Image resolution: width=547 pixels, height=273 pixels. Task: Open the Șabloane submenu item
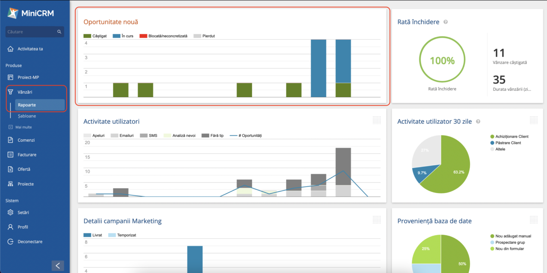tap(27, 116)
